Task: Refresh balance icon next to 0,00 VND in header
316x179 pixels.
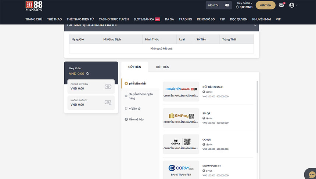Action: point(237,7)
